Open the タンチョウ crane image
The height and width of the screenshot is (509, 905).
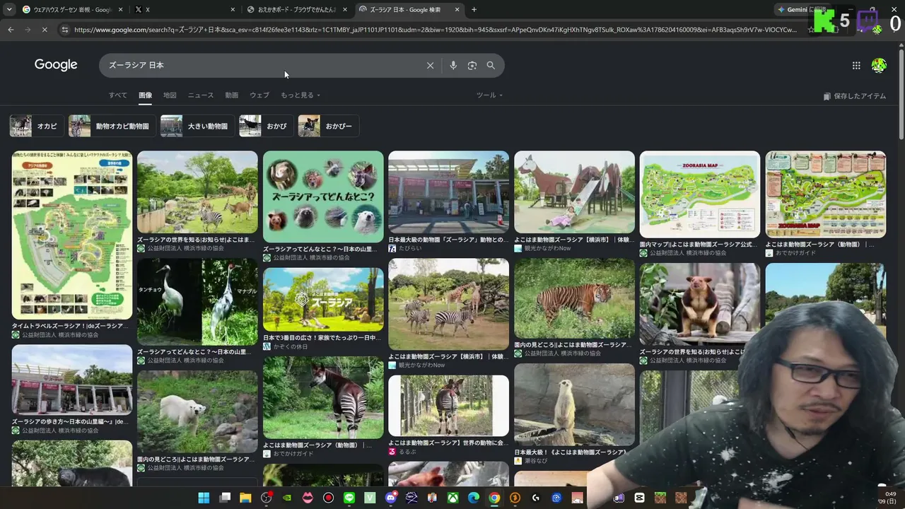click(197, 302)
